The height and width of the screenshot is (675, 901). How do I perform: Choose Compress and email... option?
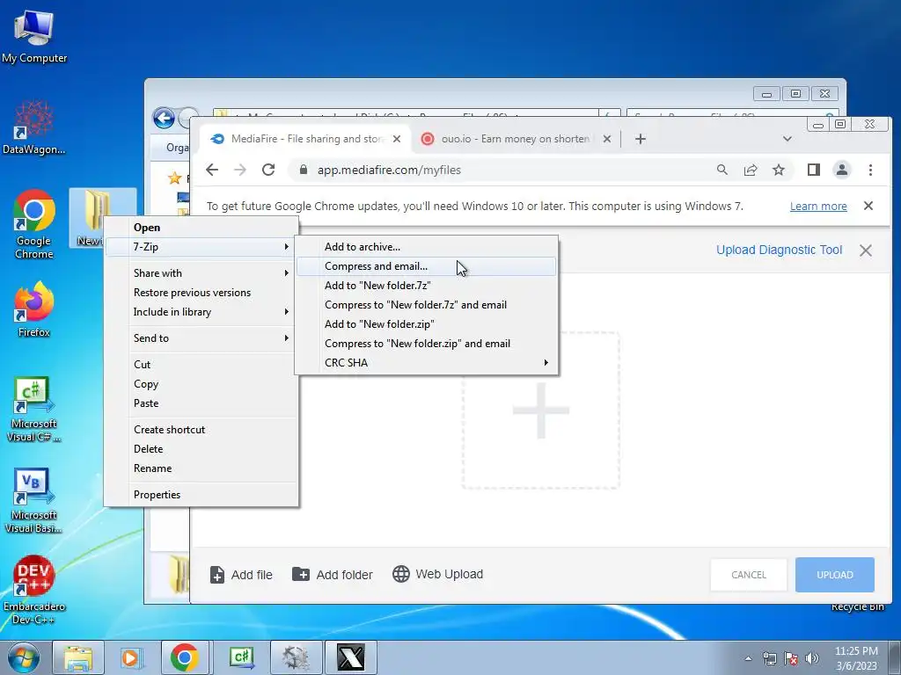click(427, 266)
